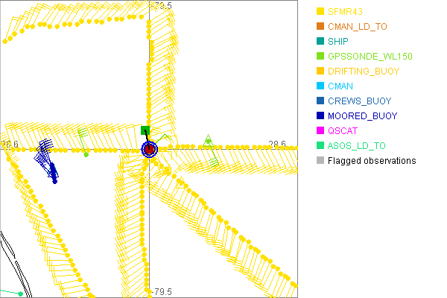Click the red storm center marker
Image resolution: width=447 pixels, height=298 pixels.
[x=149, y=150]
